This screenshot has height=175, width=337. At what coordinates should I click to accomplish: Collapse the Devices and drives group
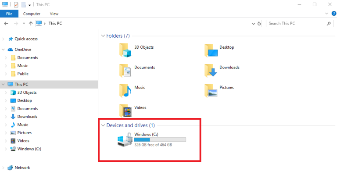(x=103, y=125)
